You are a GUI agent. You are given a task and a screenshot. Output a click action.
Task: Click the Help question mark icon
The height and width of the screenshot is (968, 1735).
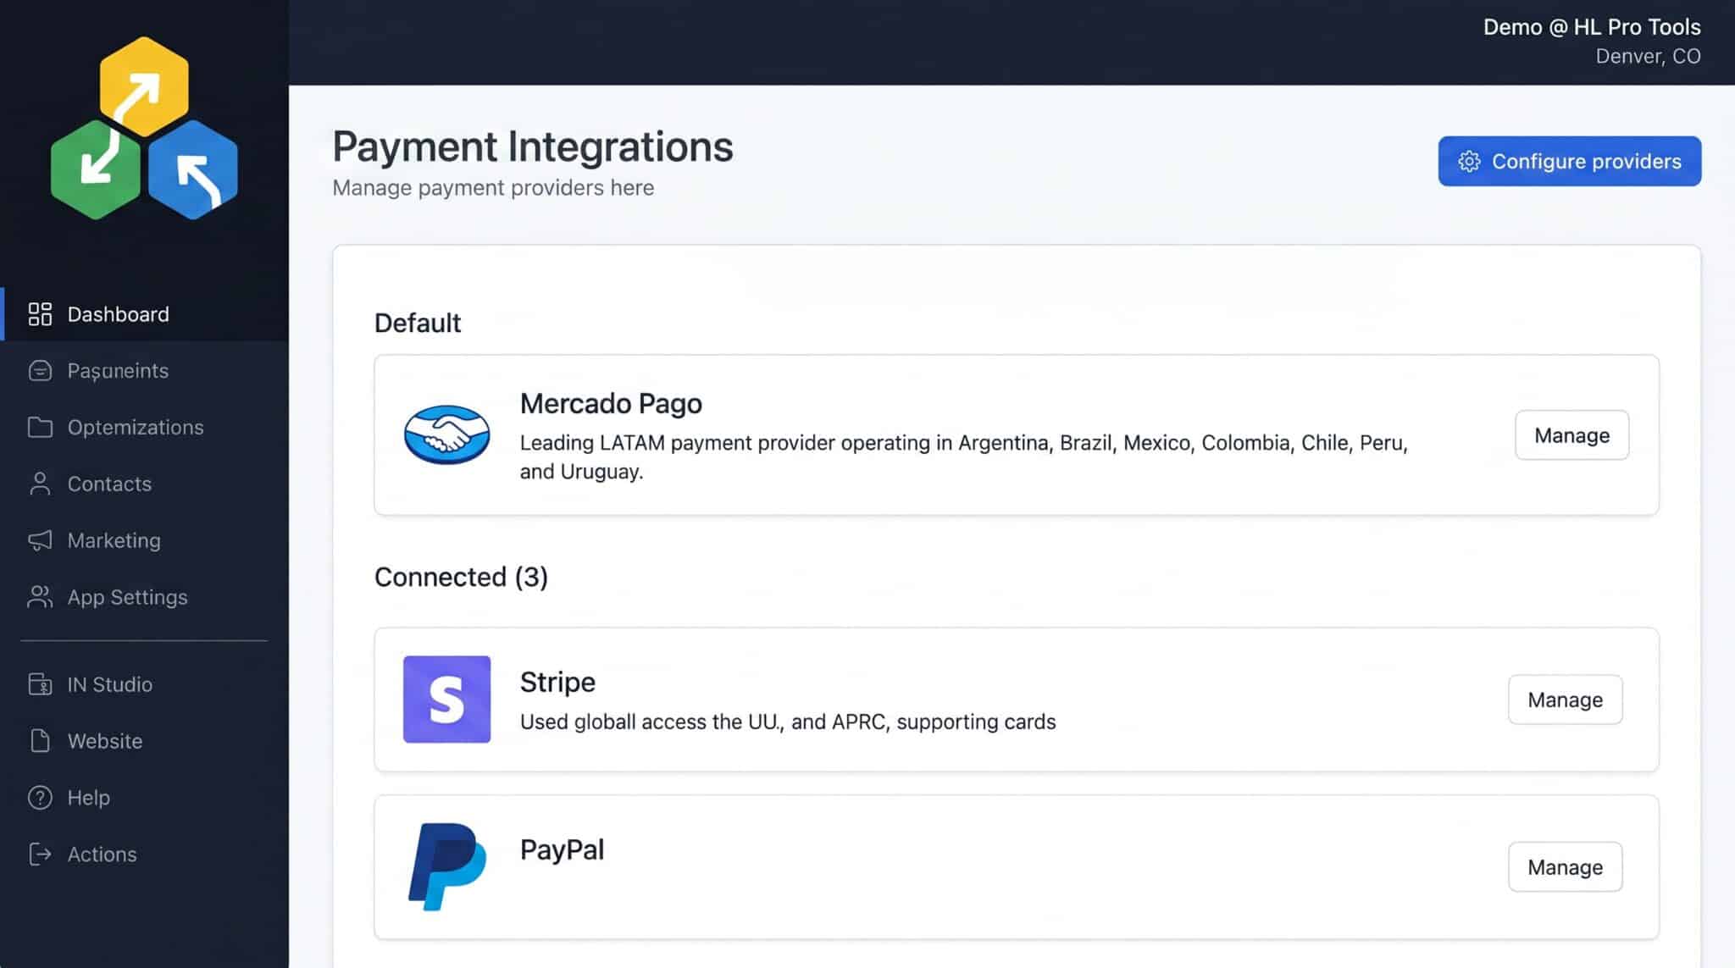[40, 798]
